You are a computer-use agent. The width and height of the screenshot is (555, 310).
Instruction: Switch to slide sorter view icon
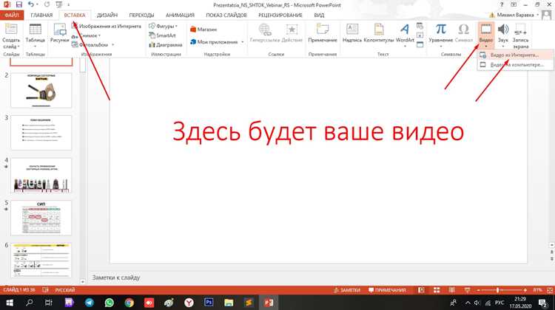[x=437, y=290]
